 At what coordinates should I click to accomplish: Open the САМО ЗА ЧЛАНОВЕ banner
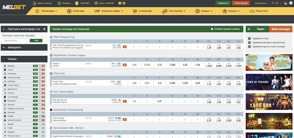269,82
